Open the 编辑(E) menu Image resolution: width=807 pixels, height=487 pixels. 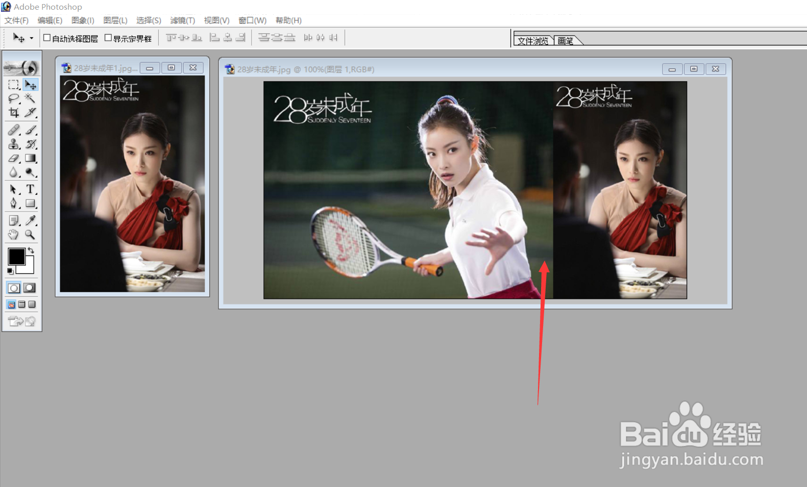point(50,20)
